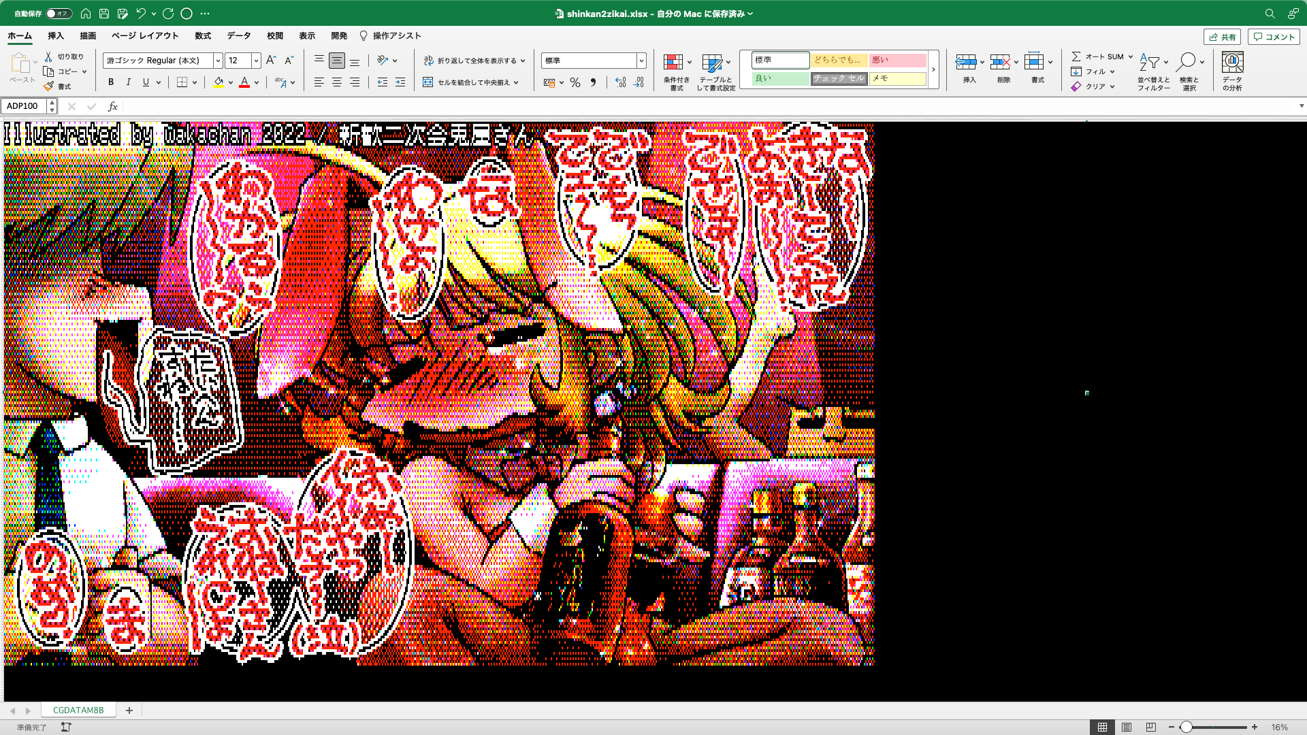
Task: Click the zoom slider handle
Action: [x=1186, y=728]
